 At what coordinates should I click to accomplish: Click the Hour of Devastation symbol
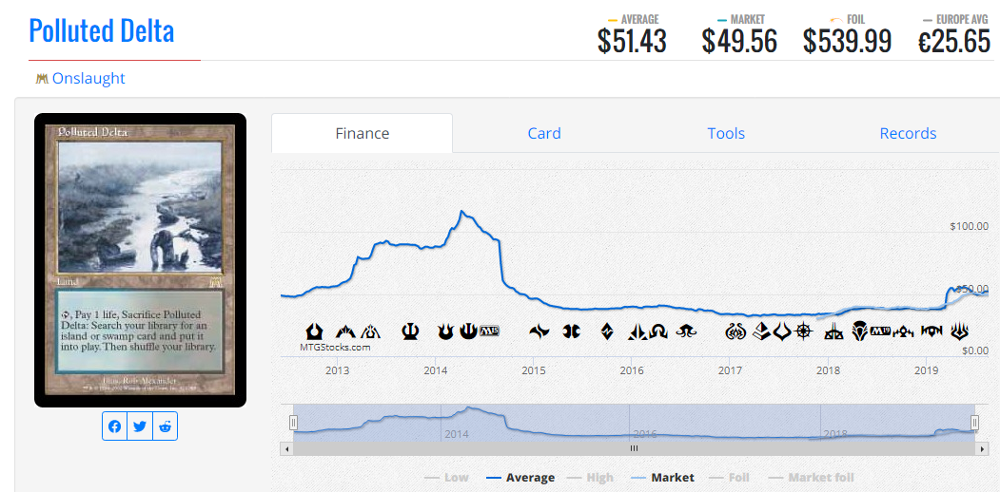coord(782,331)
